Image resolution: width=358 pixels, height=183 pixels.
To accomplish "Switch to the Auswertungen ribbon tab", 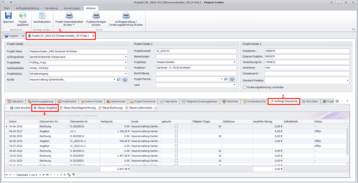I will [x=72, y=8].
